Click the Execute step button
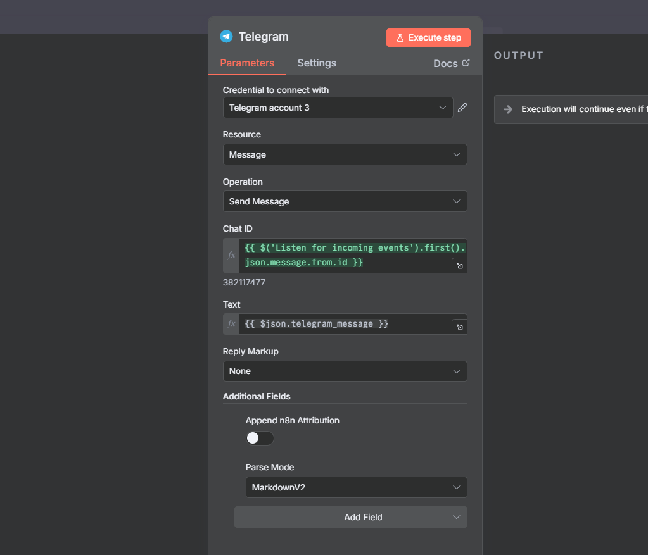648x555 pixels. click(428, 37)
